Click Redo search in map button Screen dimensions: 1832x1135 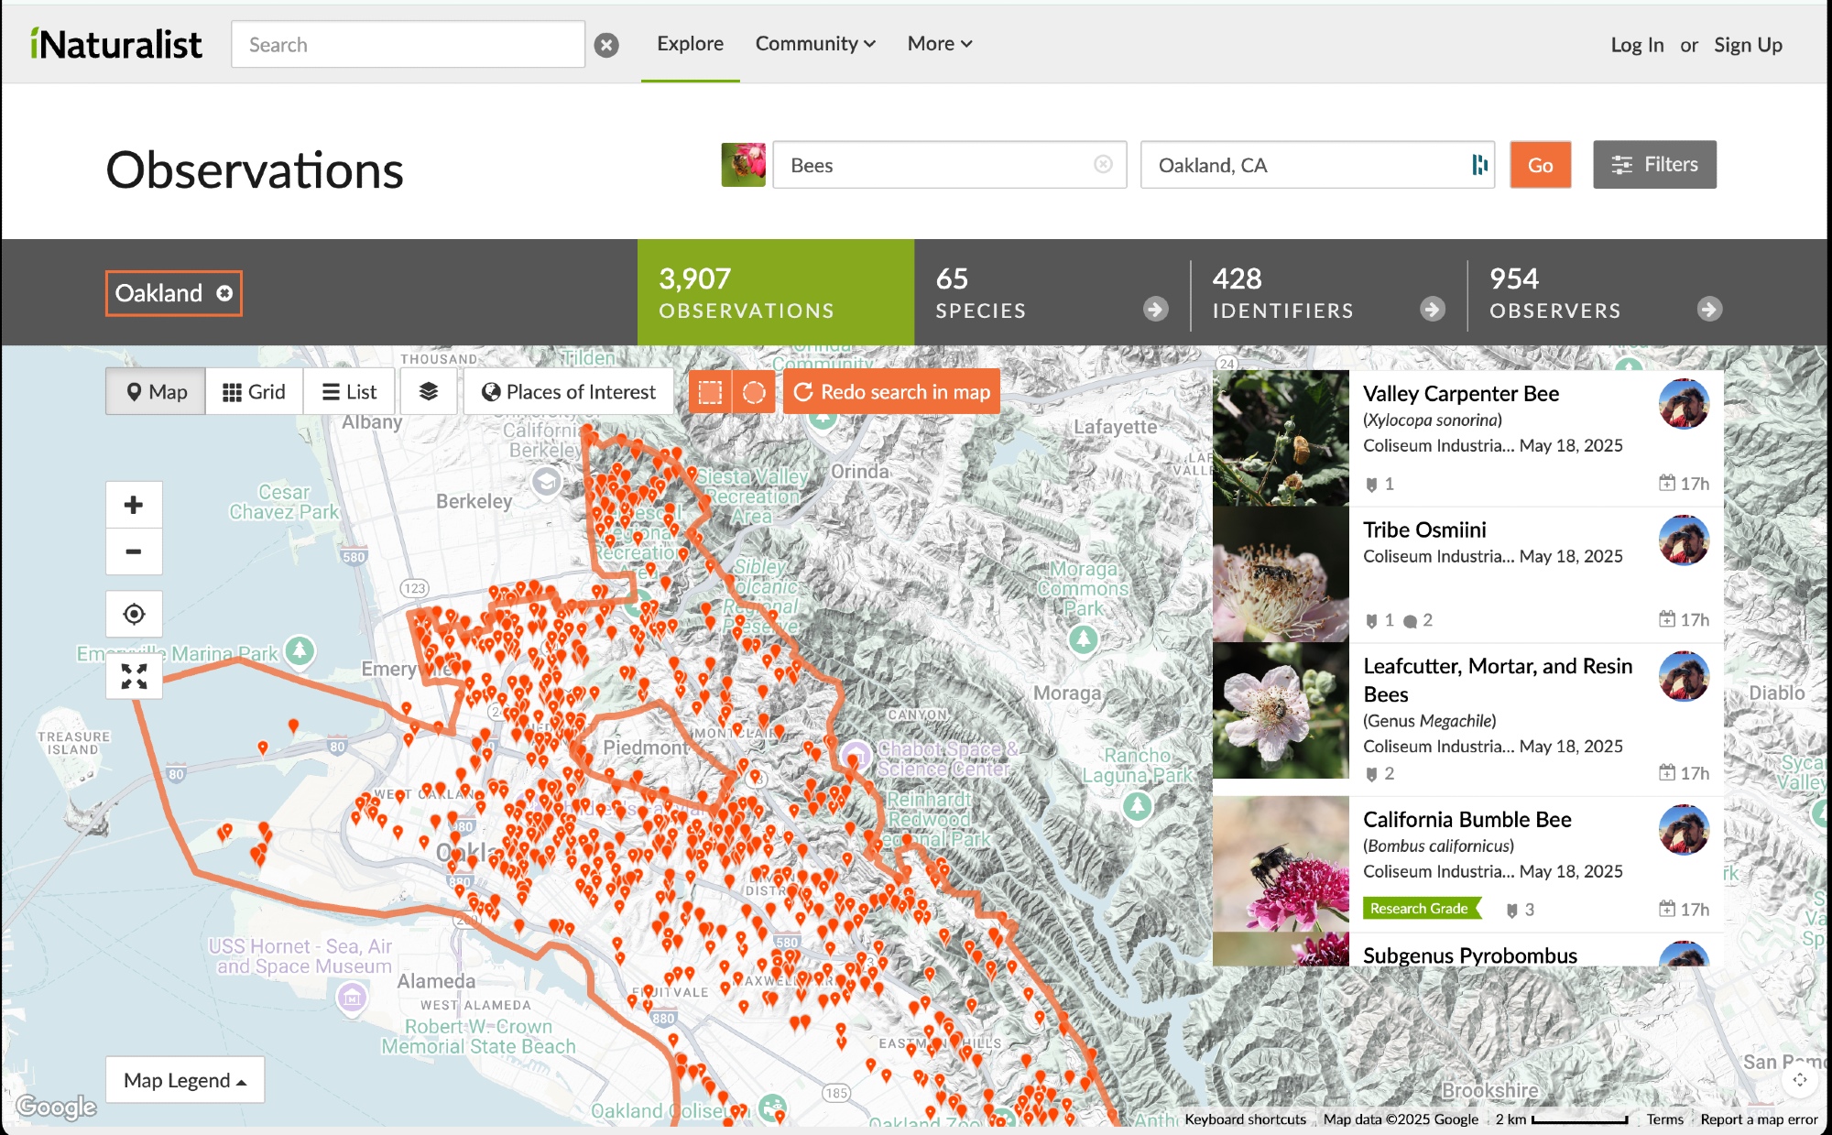pyautogui.click(x=891, y=392)
